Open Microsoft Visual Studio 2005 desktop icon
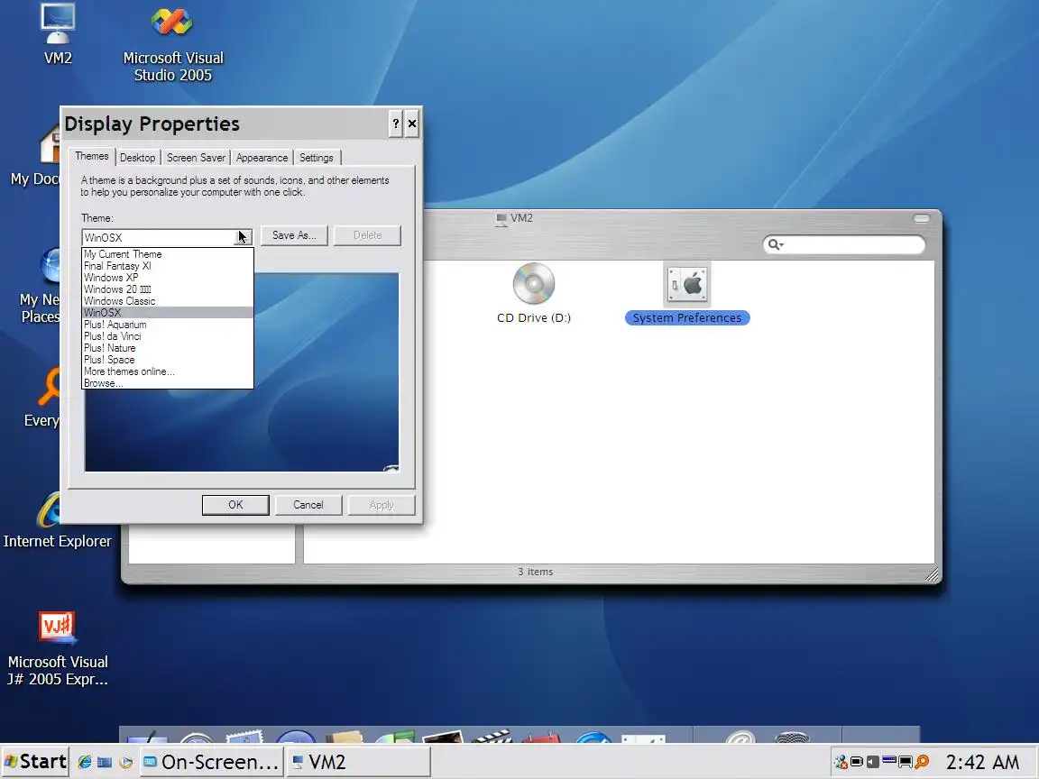The height and width of the screenshot is (779, 1039). (173, 43)
